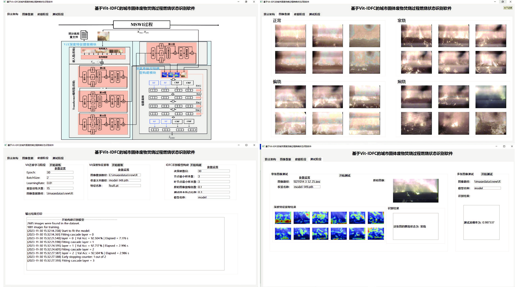Viewport: 518px width, 287px height.
Task: Click the 'Early stopping counter: 1 out of 2' log line
Action: point(67,257)
